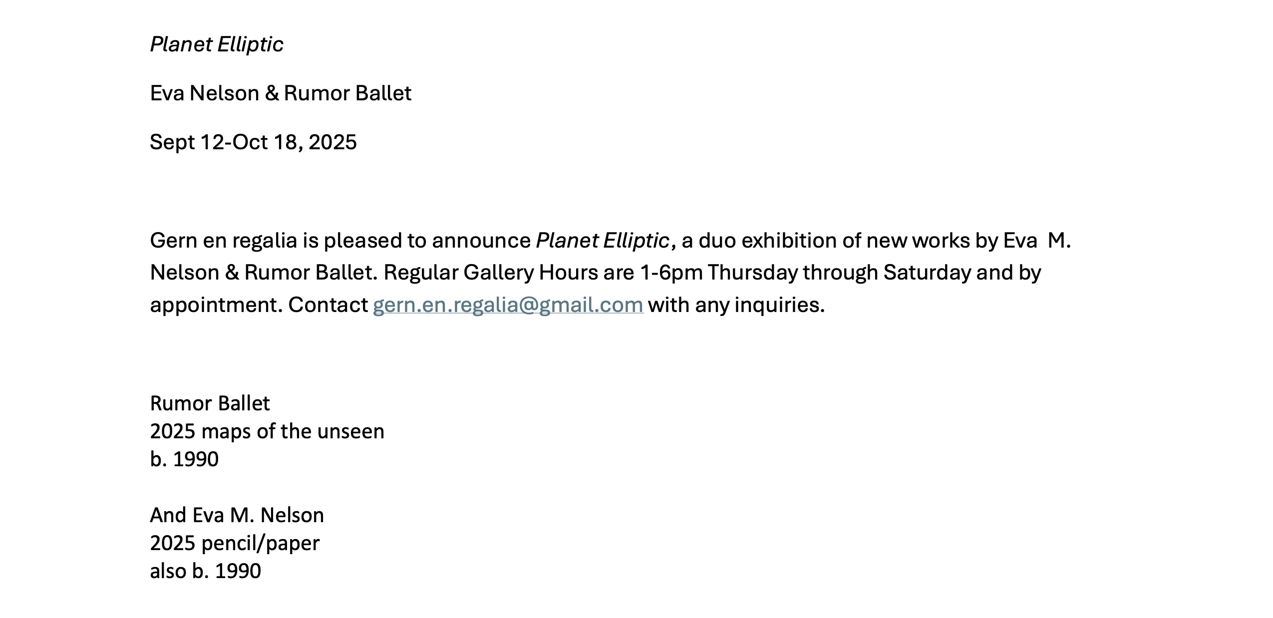Screen dimensions: 1273x618
Task: Click the b. 1990 line under maps
Action: click(184, 459)
